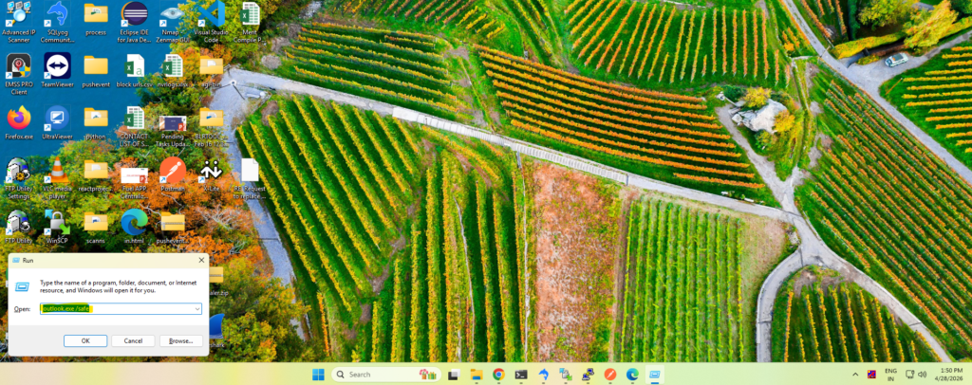Open the TeamViewer desktop shortcut
This screenshot has width=972, height=385.
(57, 66)
